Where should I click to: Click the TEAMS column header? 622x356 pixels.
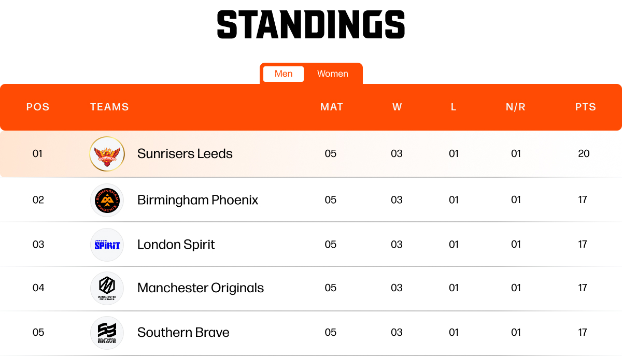(109, 107)
